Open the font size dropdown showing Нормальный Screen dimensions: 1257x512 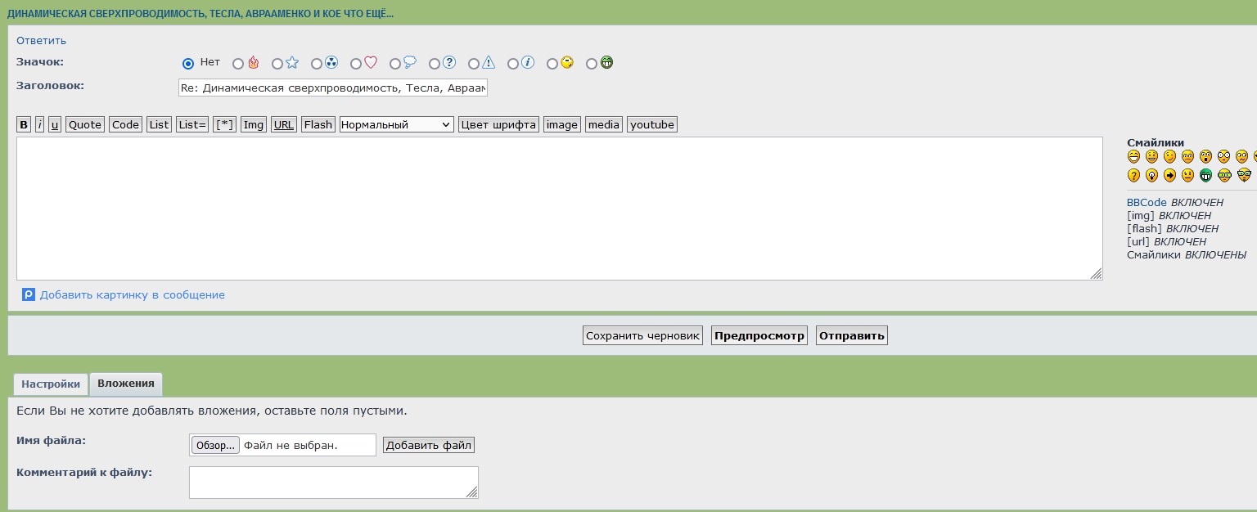click(x=396, y=124)
